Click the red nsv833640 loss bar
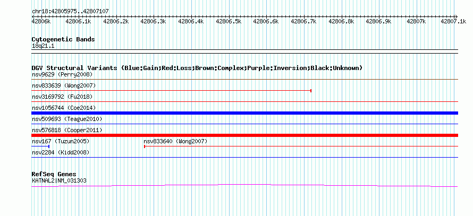The width and height of the screenshot is (473, 216). pos(301,146)
